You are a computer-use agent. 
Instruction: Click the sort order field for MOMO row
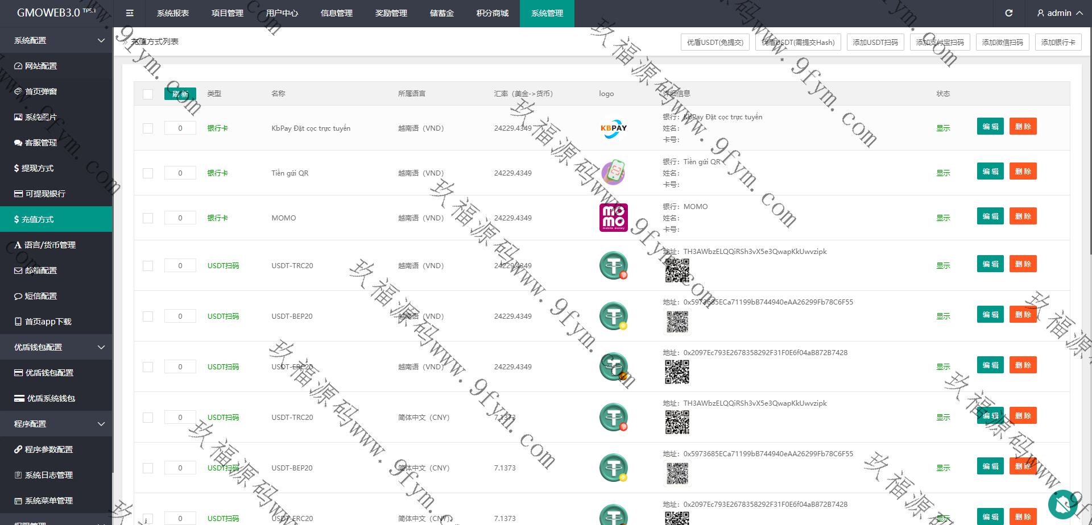180,218
